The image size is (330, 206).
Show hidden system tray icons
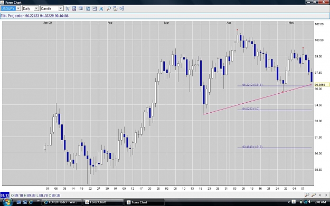pos(289,202)
